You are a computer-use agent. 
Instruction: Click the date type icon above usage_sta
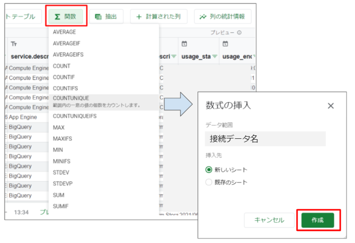184,43
